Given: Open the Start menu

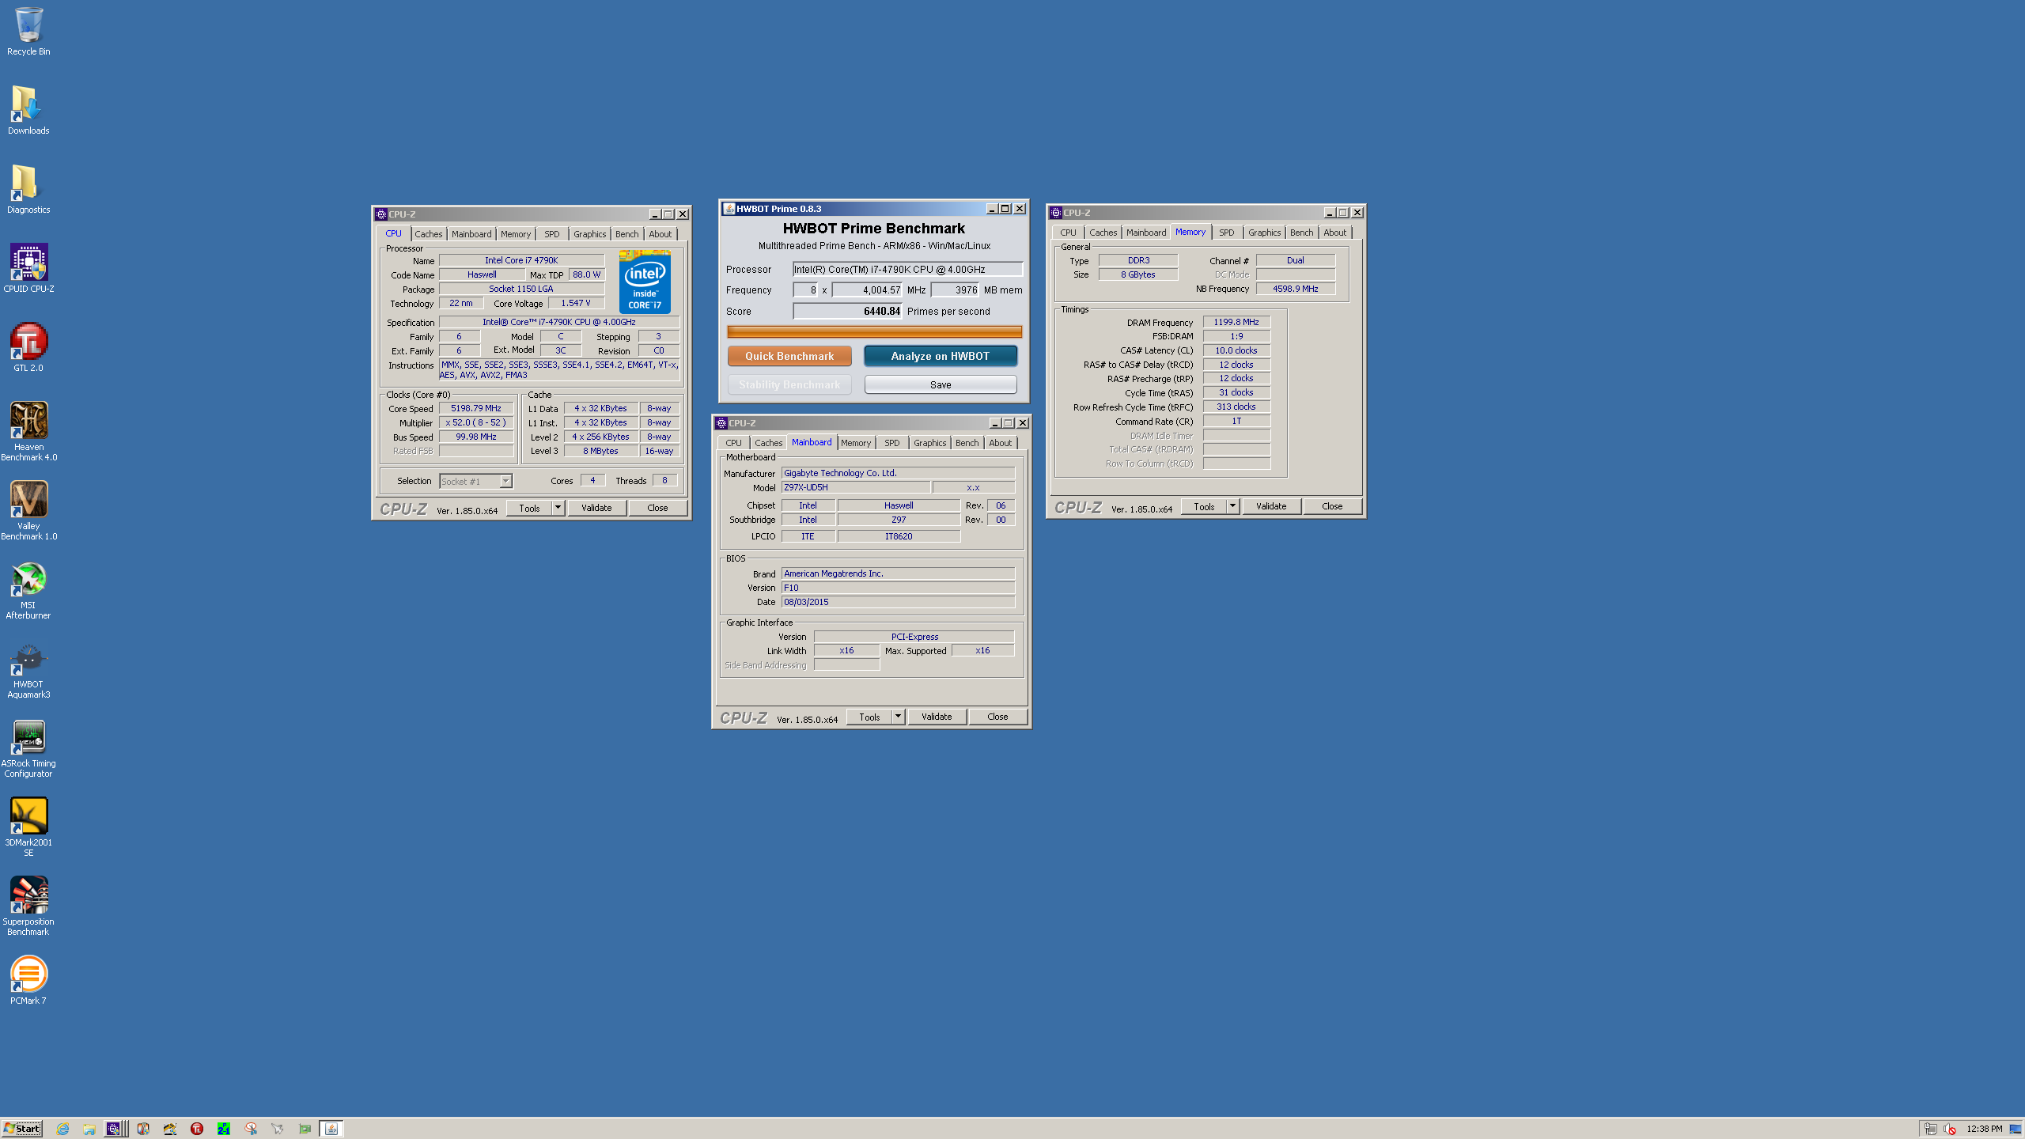Looking at the screenshot, I should 22,1129.
